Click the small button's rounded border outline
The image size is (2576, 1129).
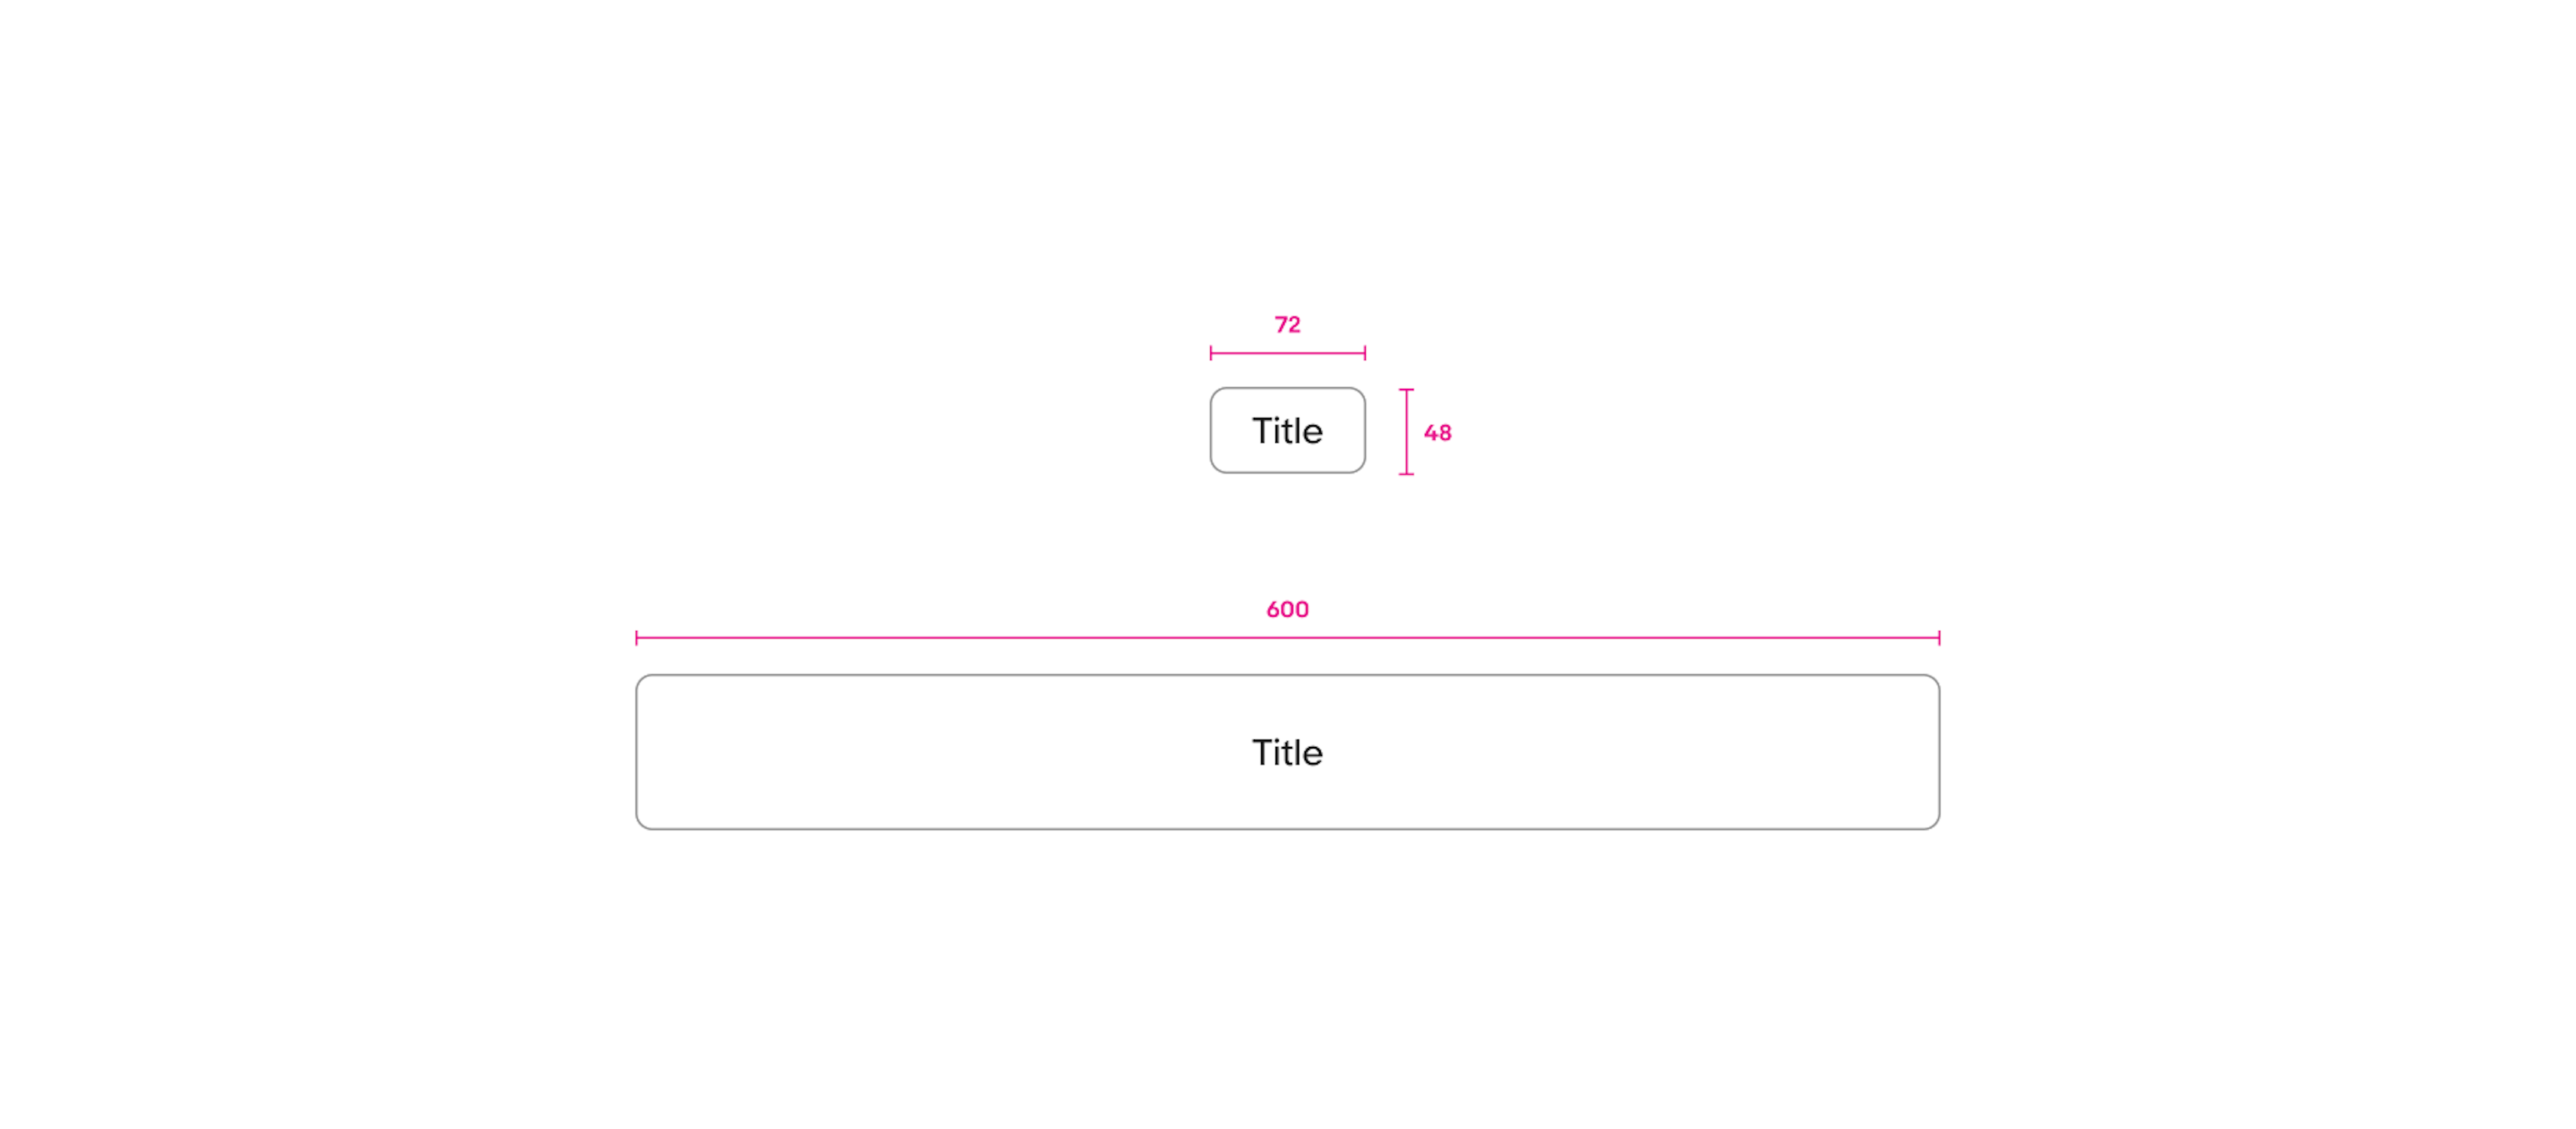(x=1287, y=389)
